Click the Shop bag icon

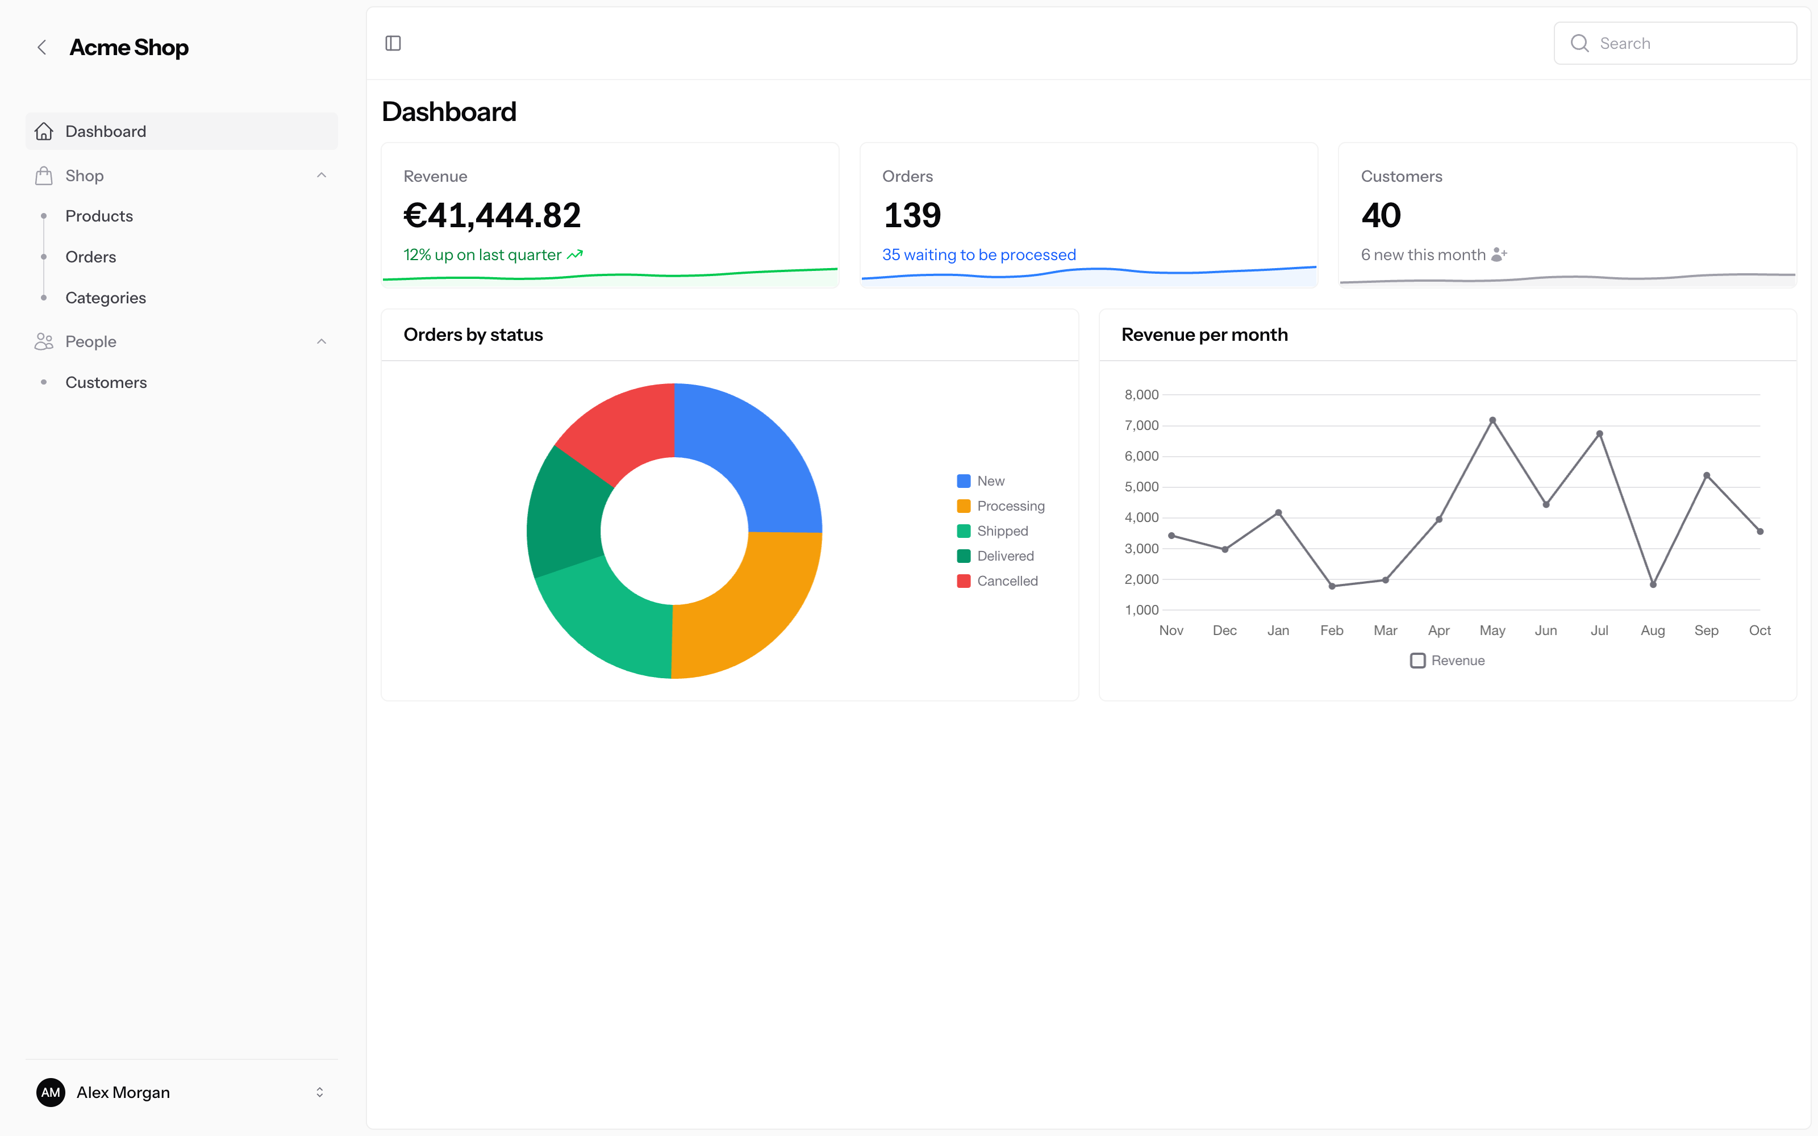coord(44,176)
